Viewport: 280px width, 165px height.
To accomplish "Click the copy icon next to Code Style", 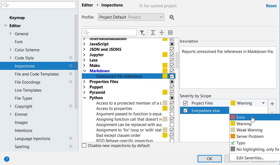I will [71, 58].
